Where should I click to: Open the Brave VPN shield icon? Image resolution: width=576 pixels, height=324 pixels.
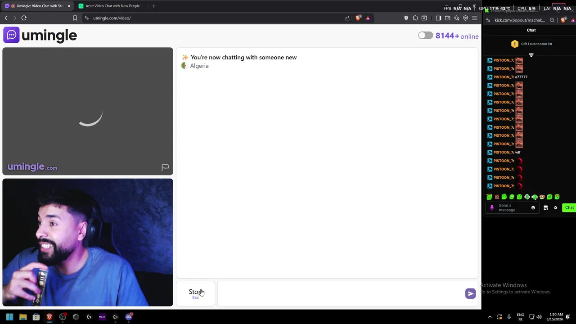pyautogui.click(x=465, y=18)
